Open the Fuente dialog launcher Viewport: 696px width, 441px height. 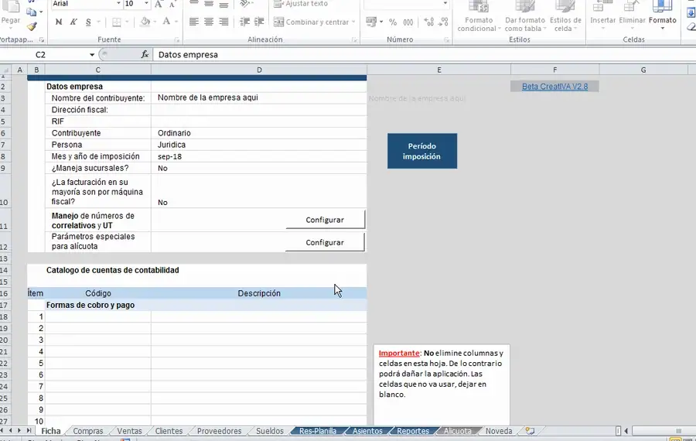coord(177,40)
